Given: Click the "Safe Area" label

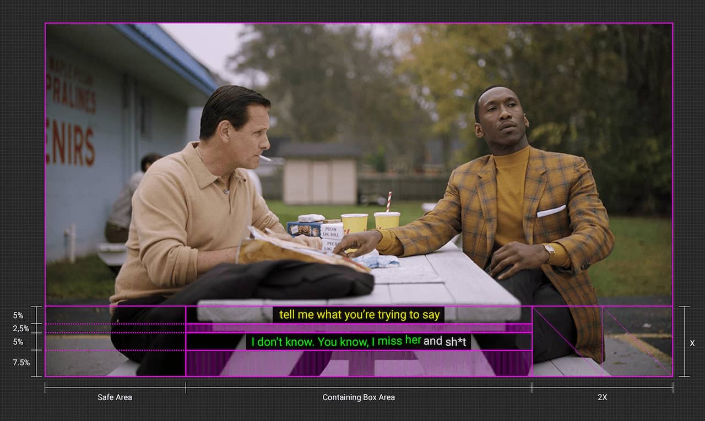Looking at the screenshot, I should coord(115,397).
